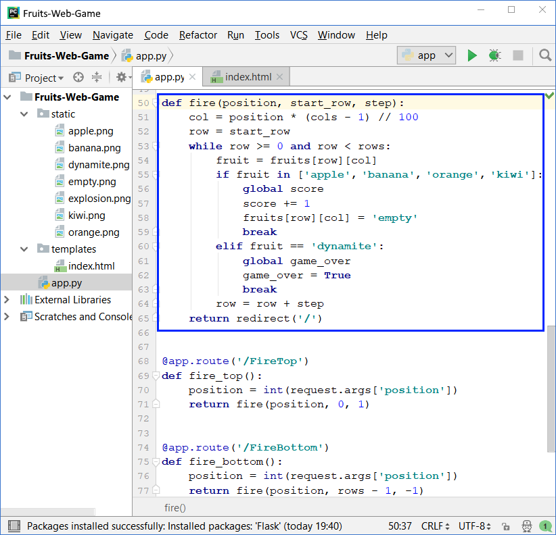Open the CRLF line separator selector

coord(436,526)
